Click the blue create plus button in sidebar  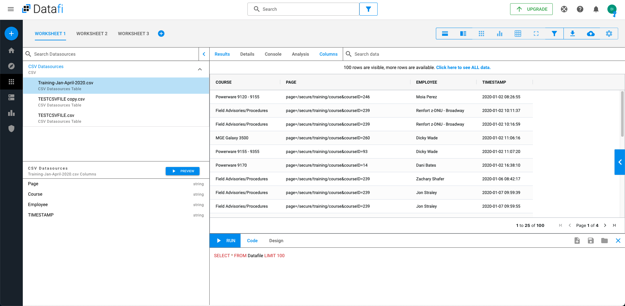(x=11, y=34)
